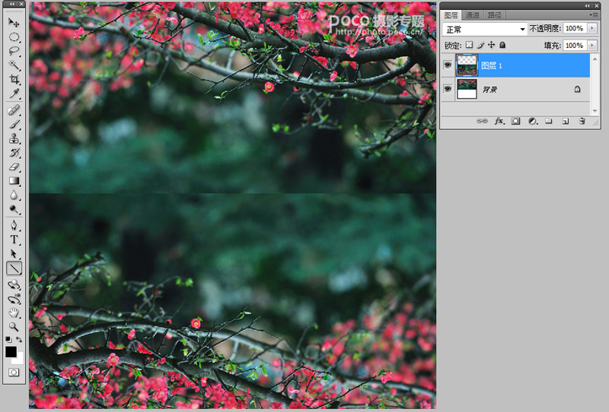This screenshot has height=412, width=609.
Task: Toggle Quick Mask mode
Action: tap(14, 372)
